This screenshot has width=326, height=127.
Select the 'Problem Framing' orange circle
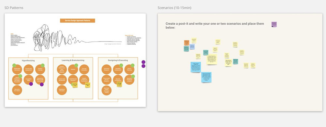click(40, 70)
